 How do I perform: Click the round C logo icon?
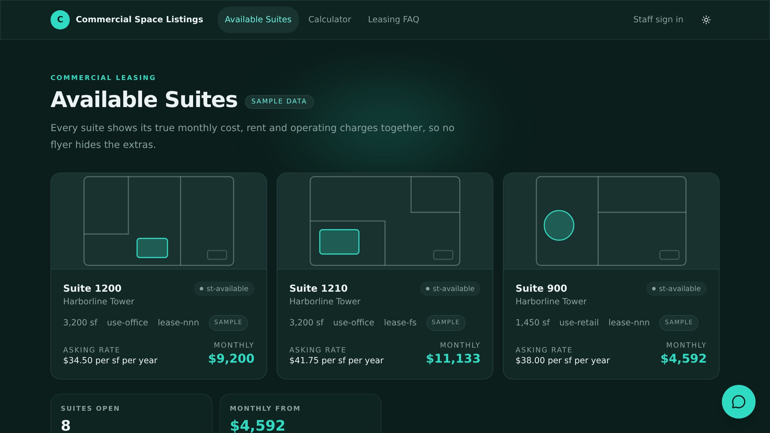click(60, 20)
